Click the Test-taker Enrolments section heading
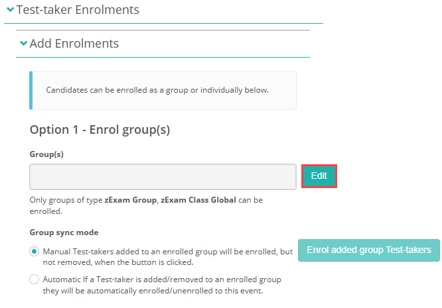 [x=78, y=10]
